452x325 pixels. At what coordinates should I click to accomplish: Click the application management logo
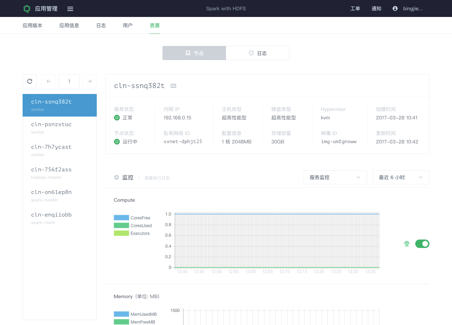(x=27, y=9)
